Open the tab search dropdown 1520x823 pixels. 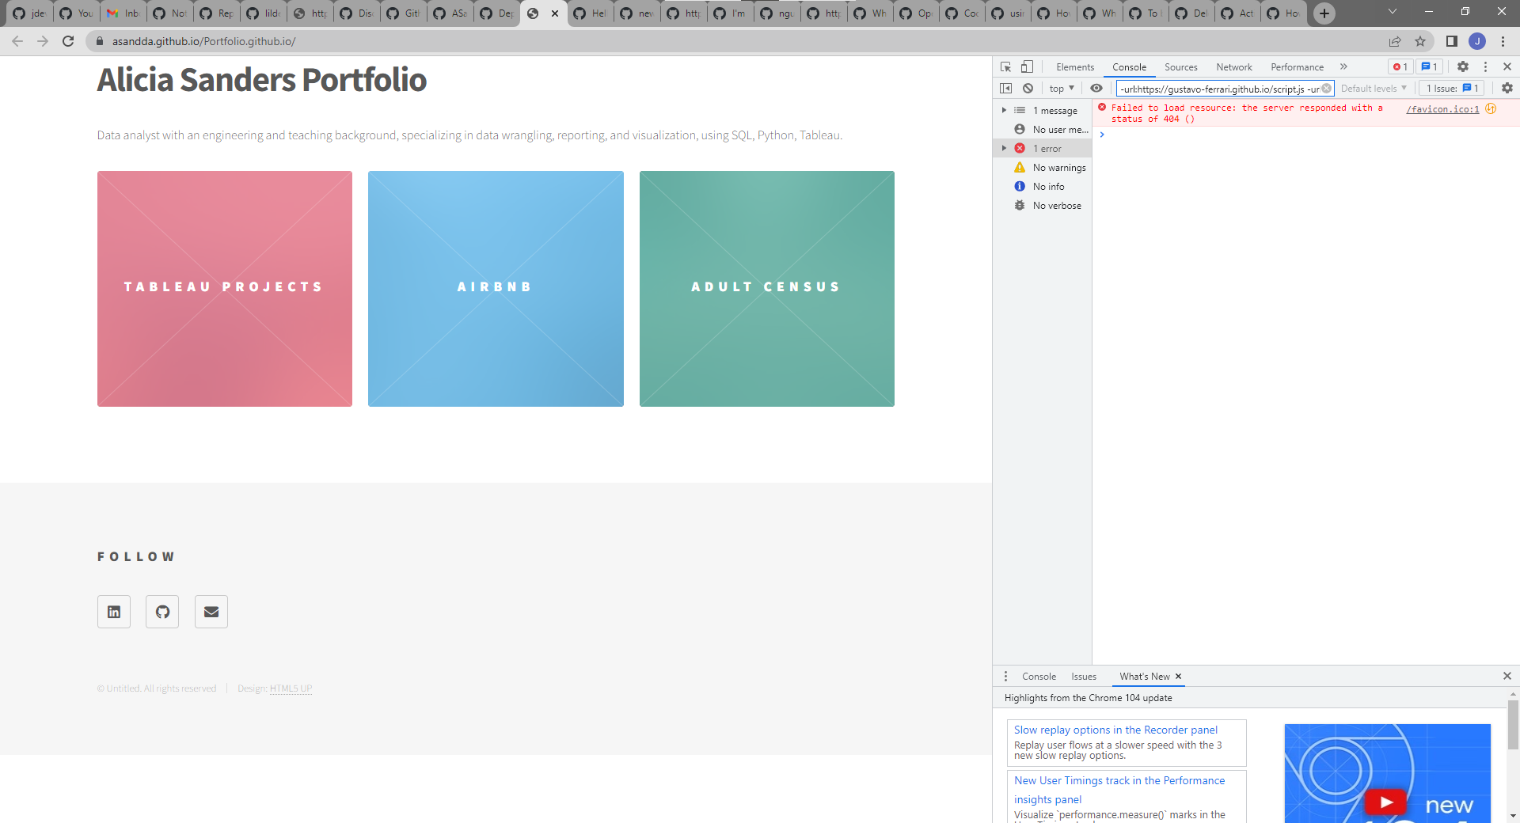point(1393,12)
